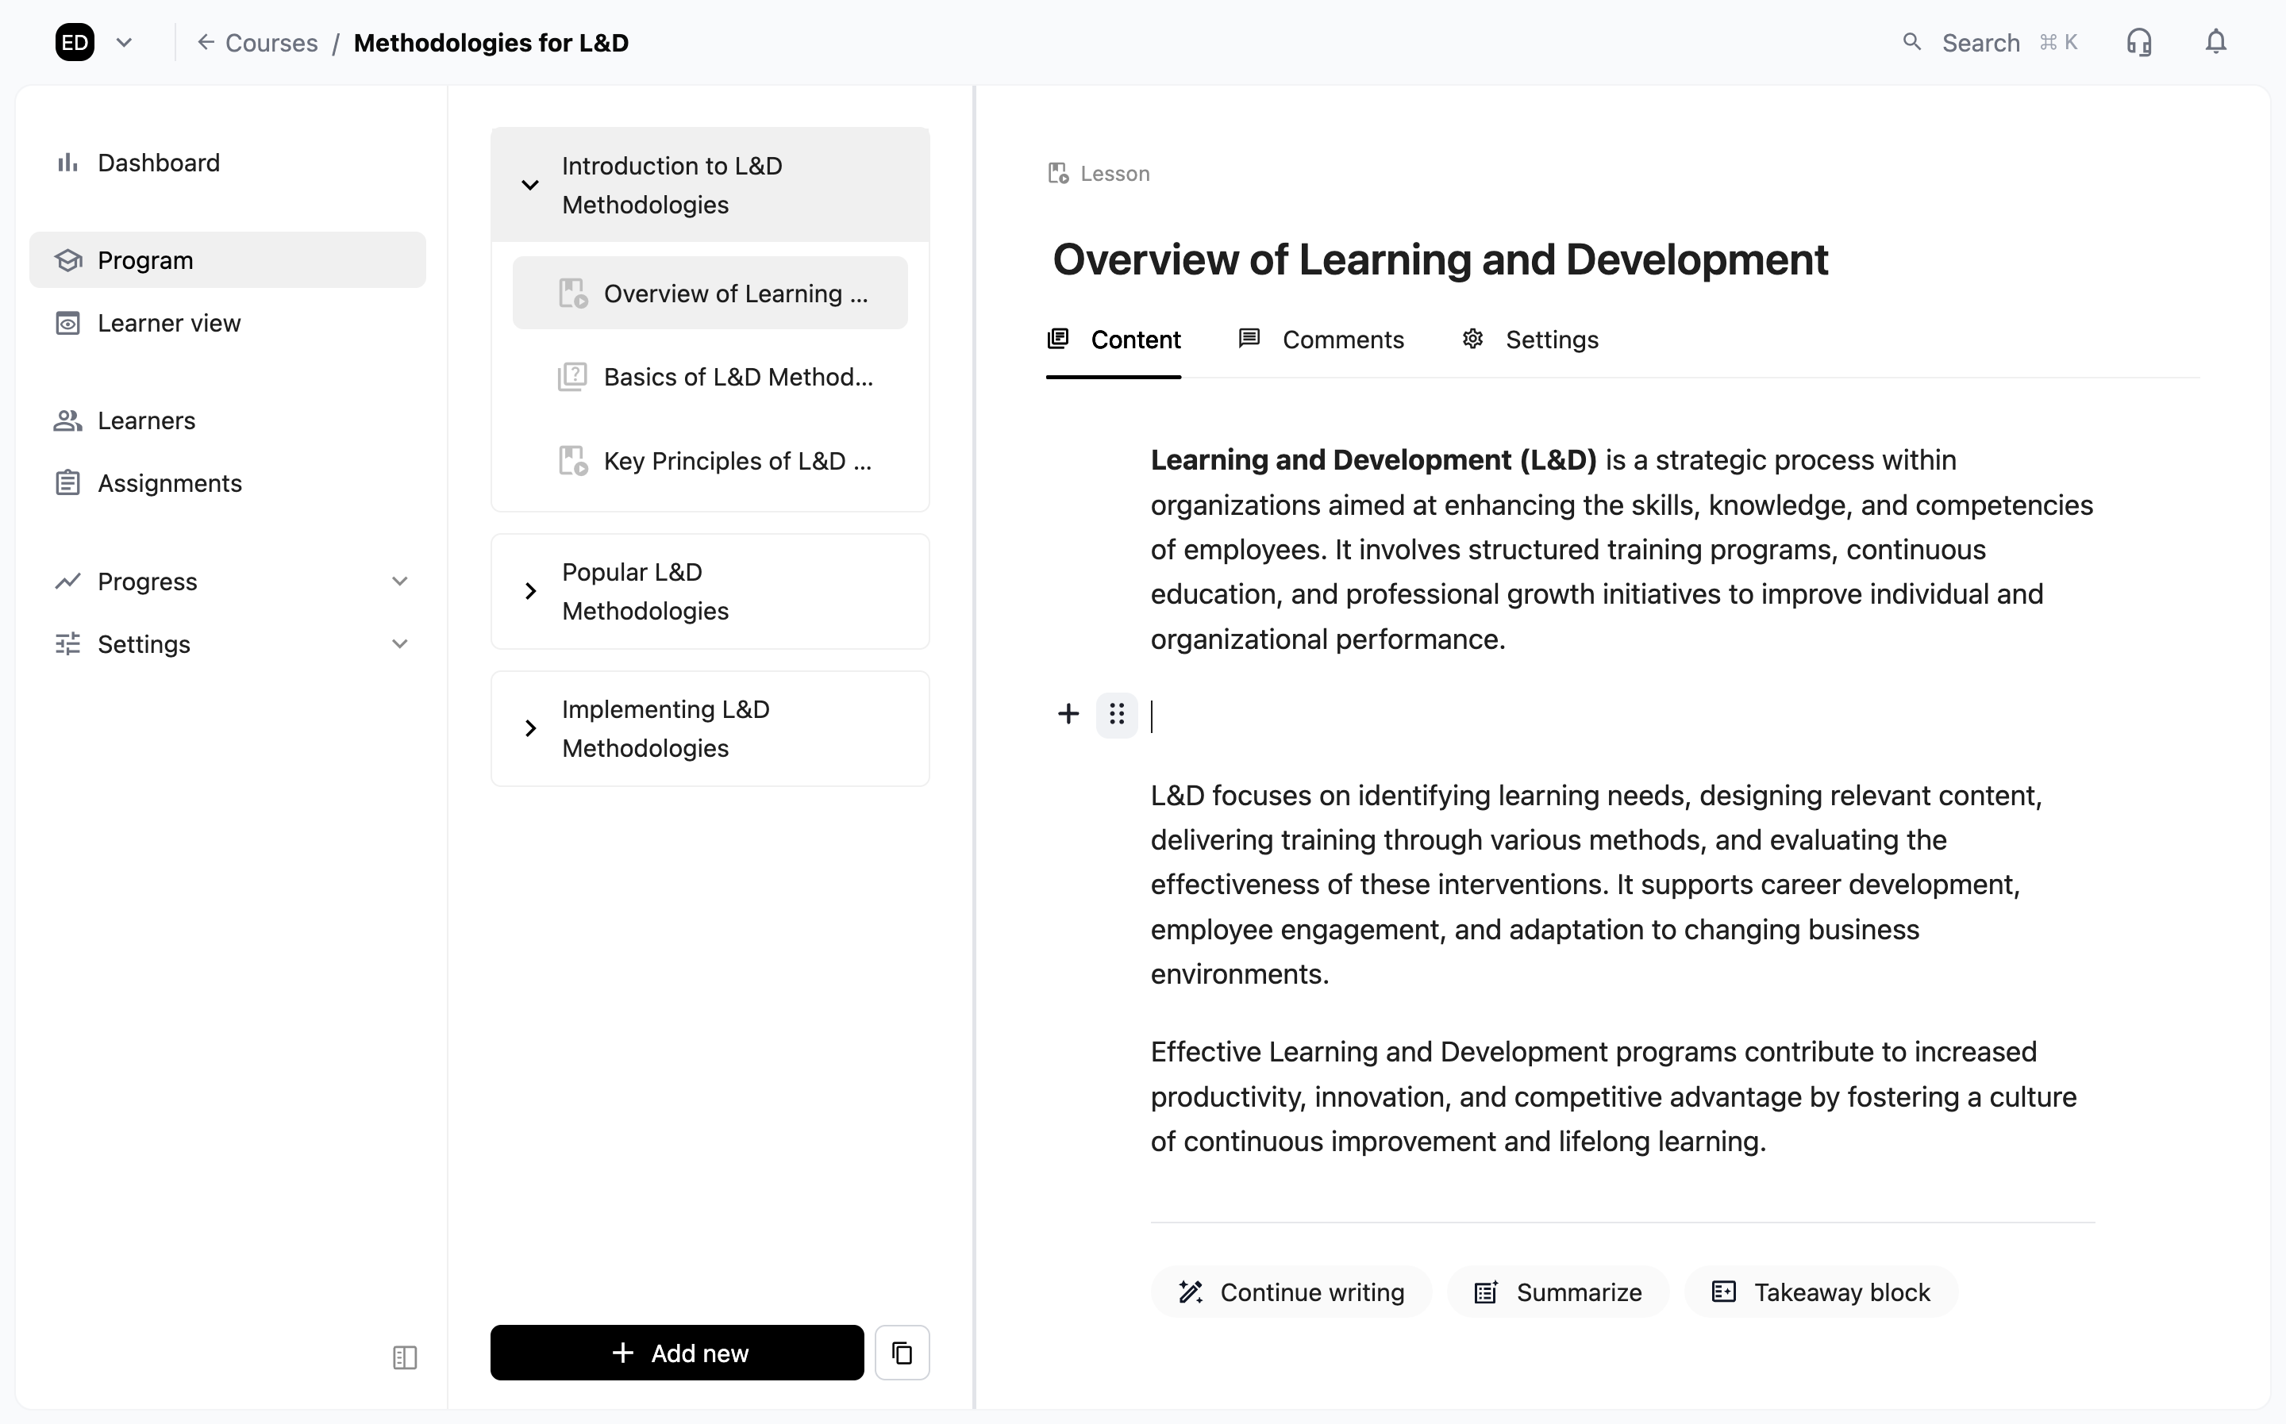Open the Search bar
The width and height of the screenshot is (2286, 1428).
tap(1980, 41)
